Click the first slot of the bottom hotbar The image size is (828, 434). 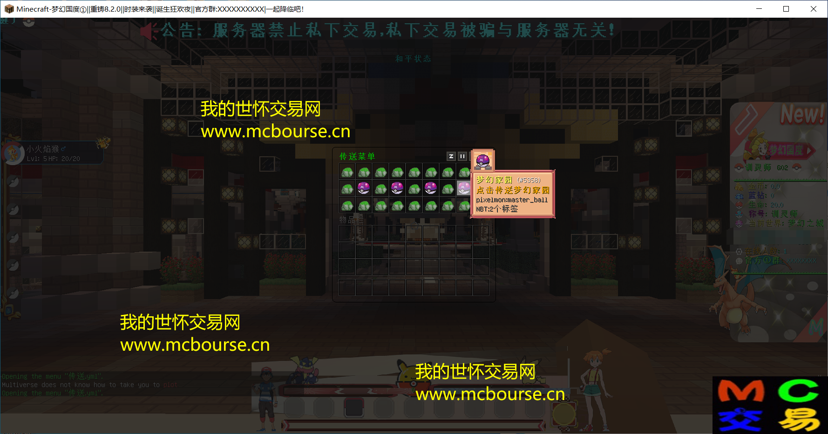[294, 408]
